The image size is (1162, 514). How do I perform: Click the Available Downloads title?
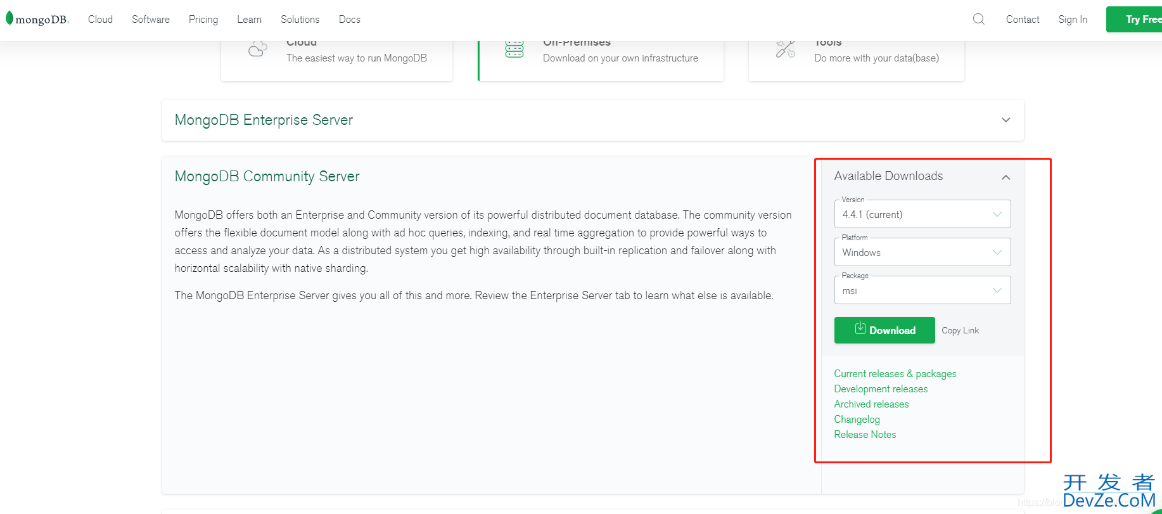[888, 176]
